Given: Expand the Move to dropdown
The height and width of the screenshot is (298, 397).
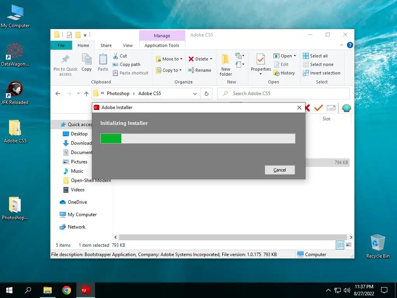Looking at the screenshot, I should click(181, 59).
